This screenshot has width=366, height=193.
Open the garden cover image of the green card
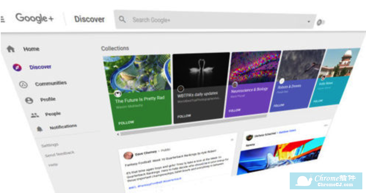coord(137,73)
